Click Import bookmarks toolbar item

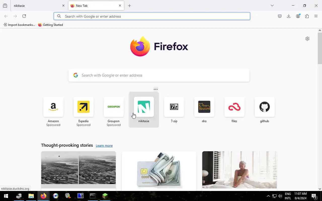(x=19, y=25)
